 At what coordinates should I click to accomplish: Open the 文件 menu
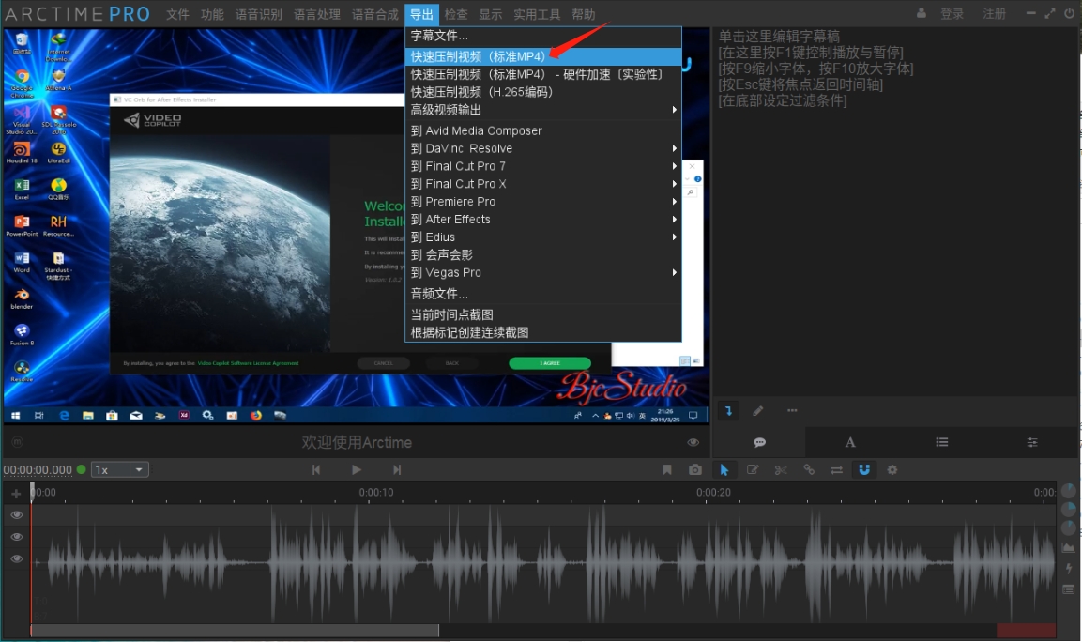pyautogui.click(x=177, y=14)
